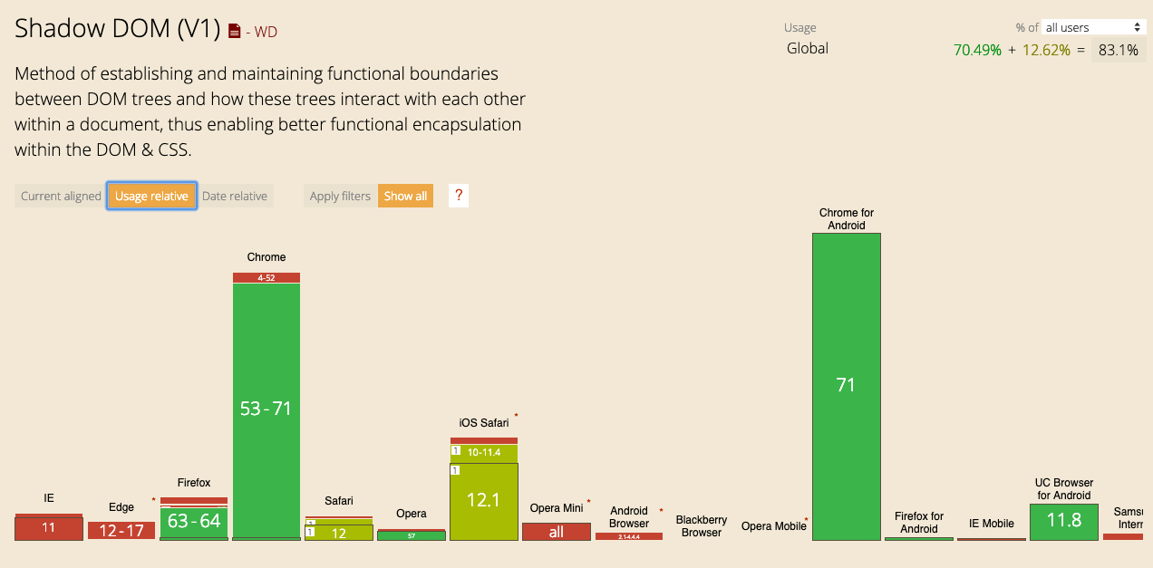Click the Edge browser heading
The height and width of the screenshot is (568, 1153).
(x=121, y=507)
